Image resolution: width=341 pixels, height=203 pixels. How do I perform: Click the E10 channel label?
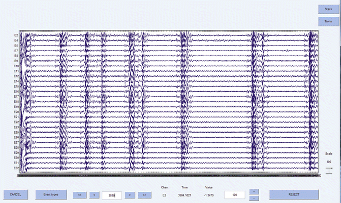click(x=16, y=66)
